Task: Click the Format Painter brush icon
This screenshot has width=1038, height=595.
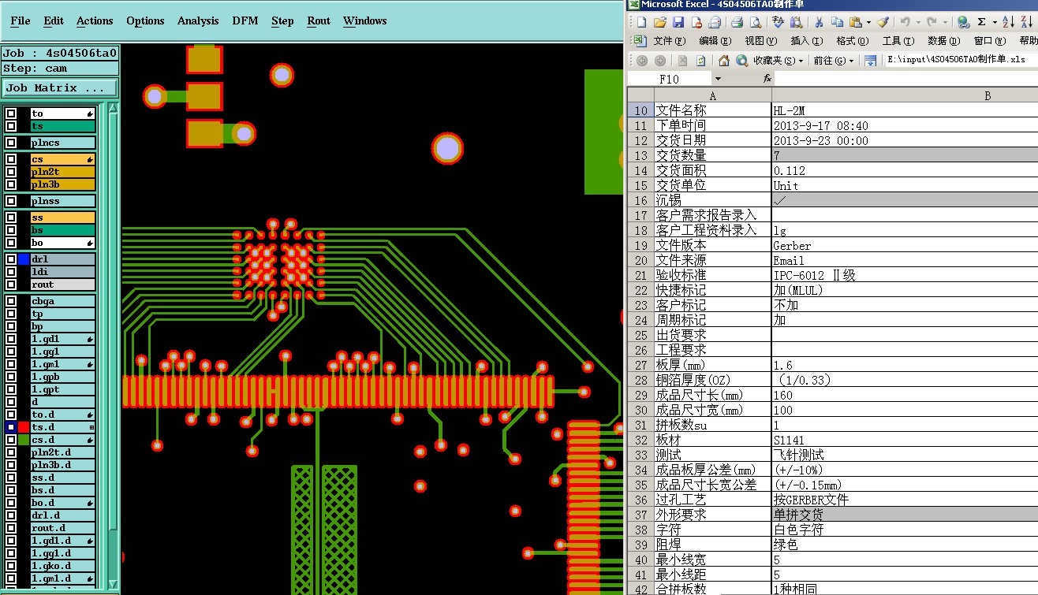Action: coord(883,22)
